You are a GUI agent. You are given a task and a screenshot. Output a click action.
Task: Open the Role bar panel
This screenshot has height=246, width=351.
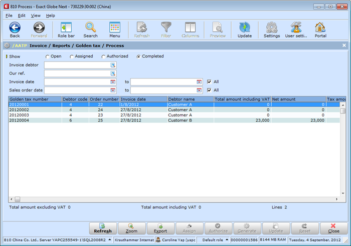66,27
